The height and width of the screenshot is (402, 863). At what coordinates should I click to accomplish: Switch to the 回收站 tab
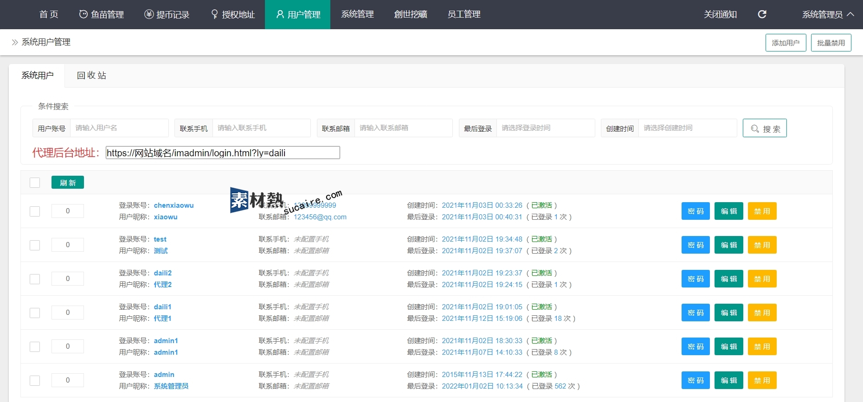(91, 76)
